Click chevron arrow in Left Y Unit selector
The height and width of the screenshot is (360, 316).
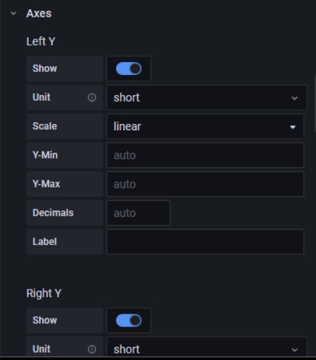tap(294, 98)
